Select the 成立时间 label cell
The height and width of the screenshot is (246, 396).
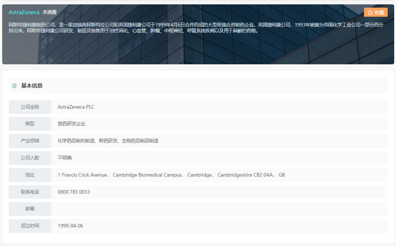[30, 226]
